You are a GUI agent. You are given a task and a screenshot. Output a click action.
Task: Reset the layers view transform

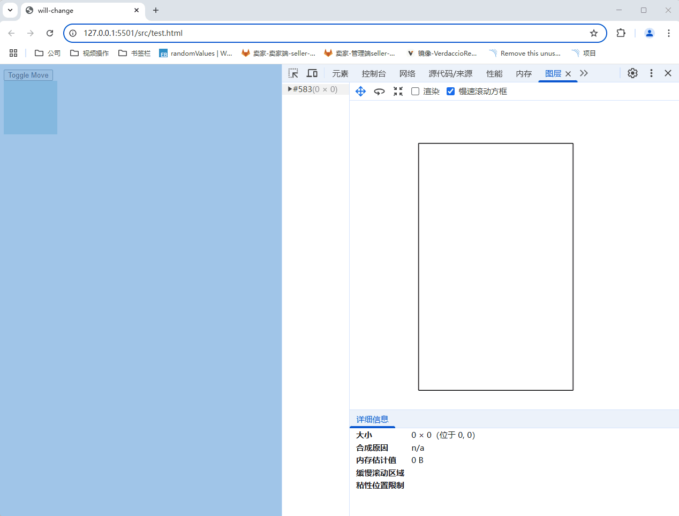click(x=398, y=92)
